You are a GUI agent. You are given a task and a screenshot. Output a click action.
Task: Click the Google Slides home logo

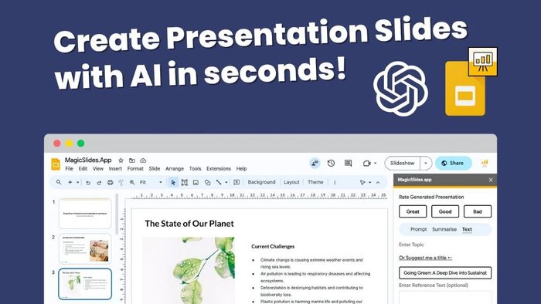point(55,164)
